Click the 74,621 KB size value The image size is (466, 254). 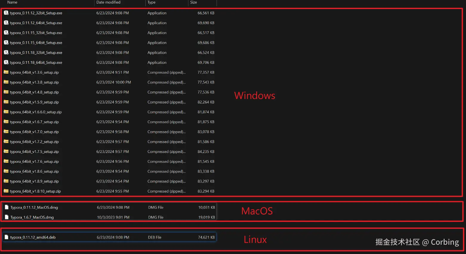click(206, 237)
